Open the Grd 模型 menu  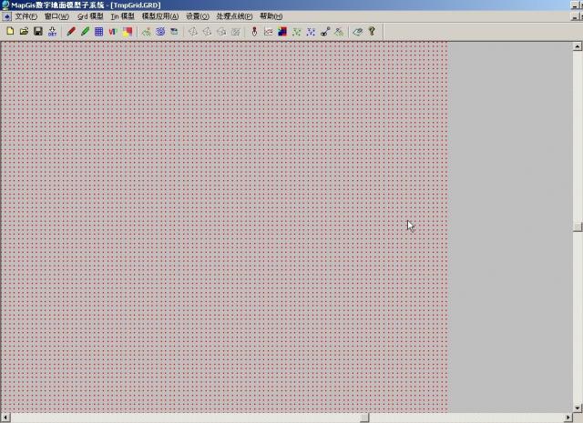(90, 16)
